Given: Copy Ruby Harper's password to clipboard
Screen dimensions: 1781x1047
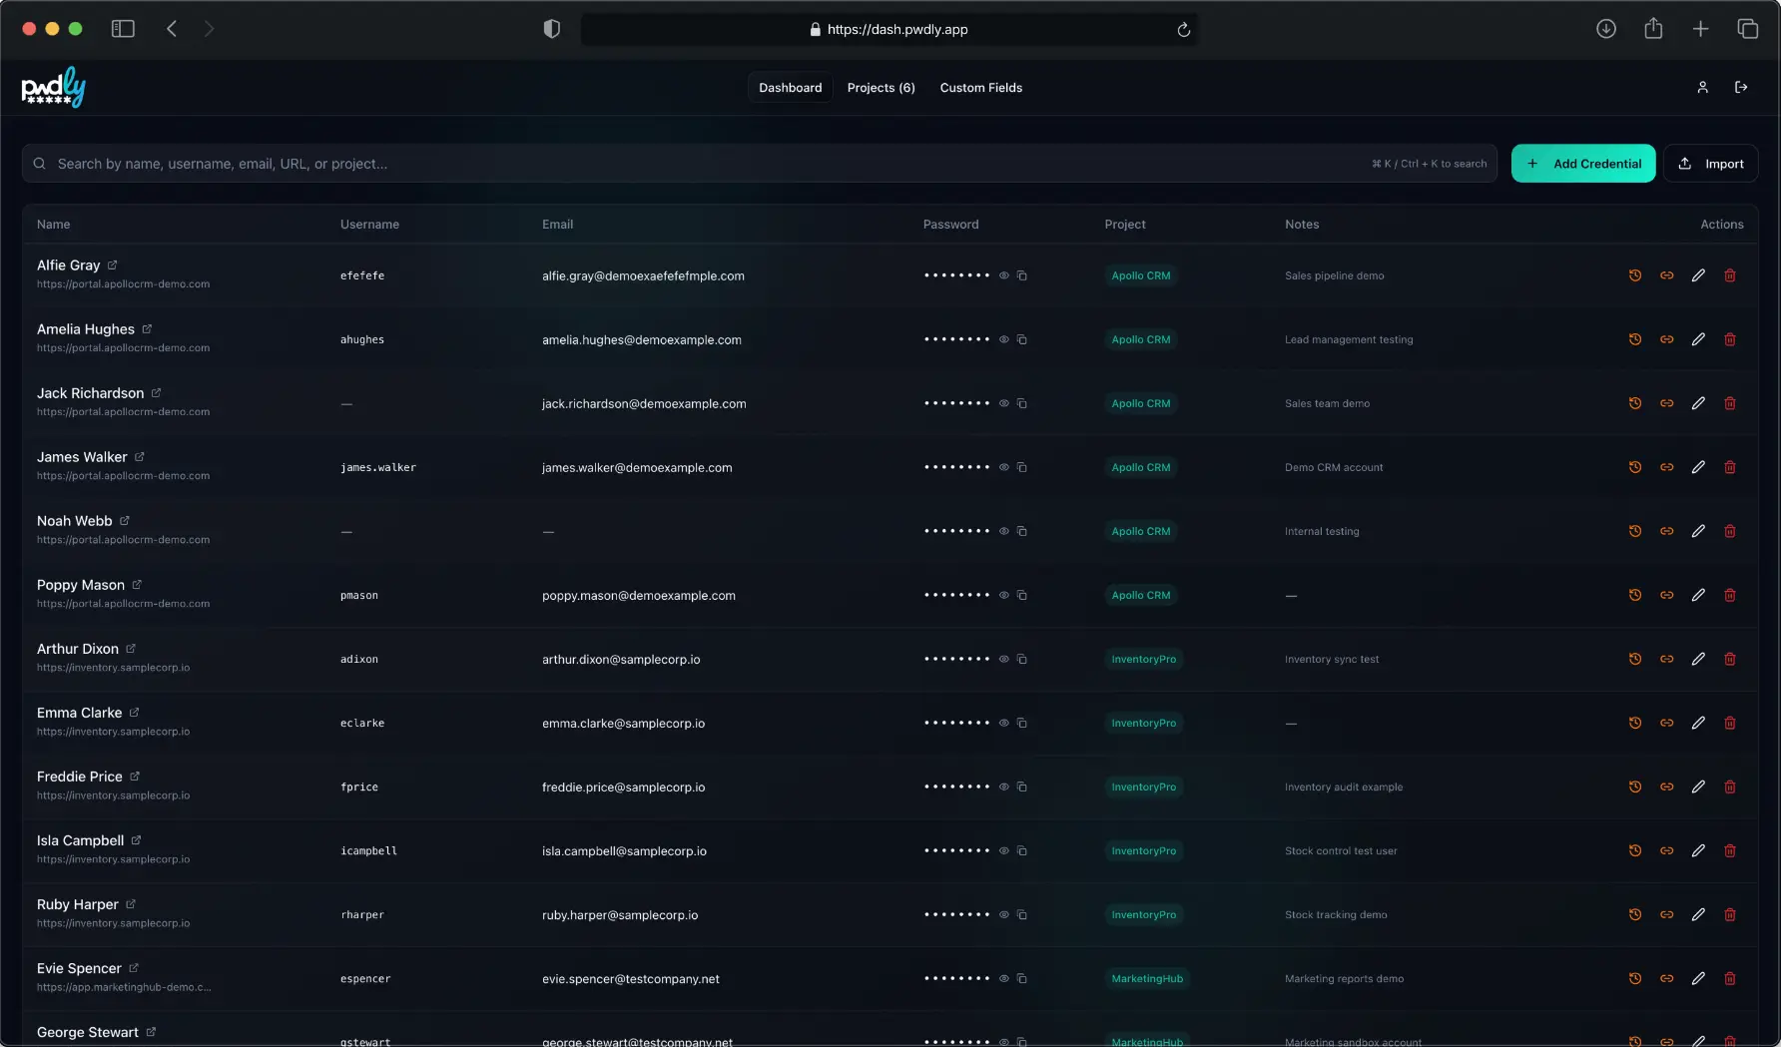Looking at the screenshot, I should click(x=1022, y=914).
